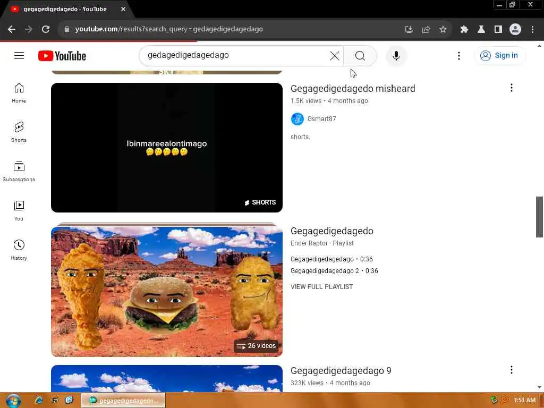
Task: Close the gegagedigedagedo YouTube tab
Action: [123, 10]
